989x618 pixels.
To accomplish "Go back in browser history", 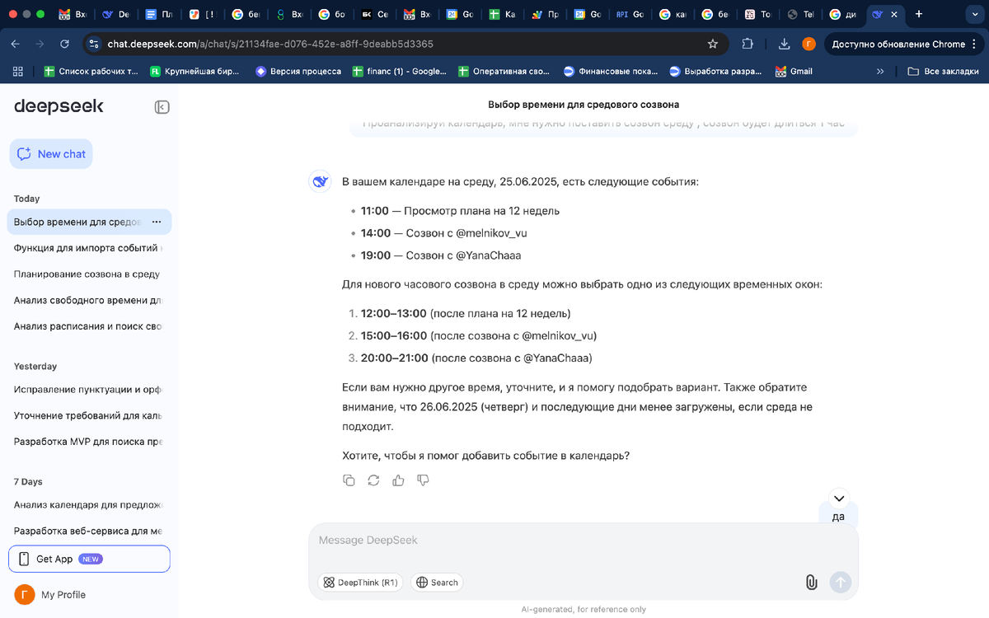I will pos(16,44).
